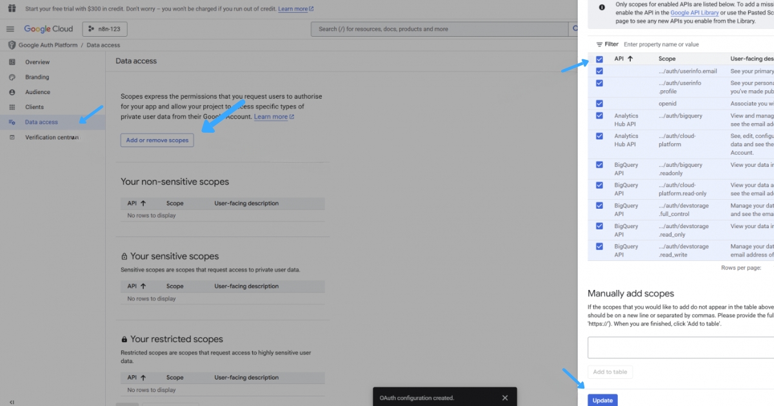Image resolution: width=774 pixels, height=406 pixels.
Task: Click the Google Cloud logo
Action: (x=48, y=28)
